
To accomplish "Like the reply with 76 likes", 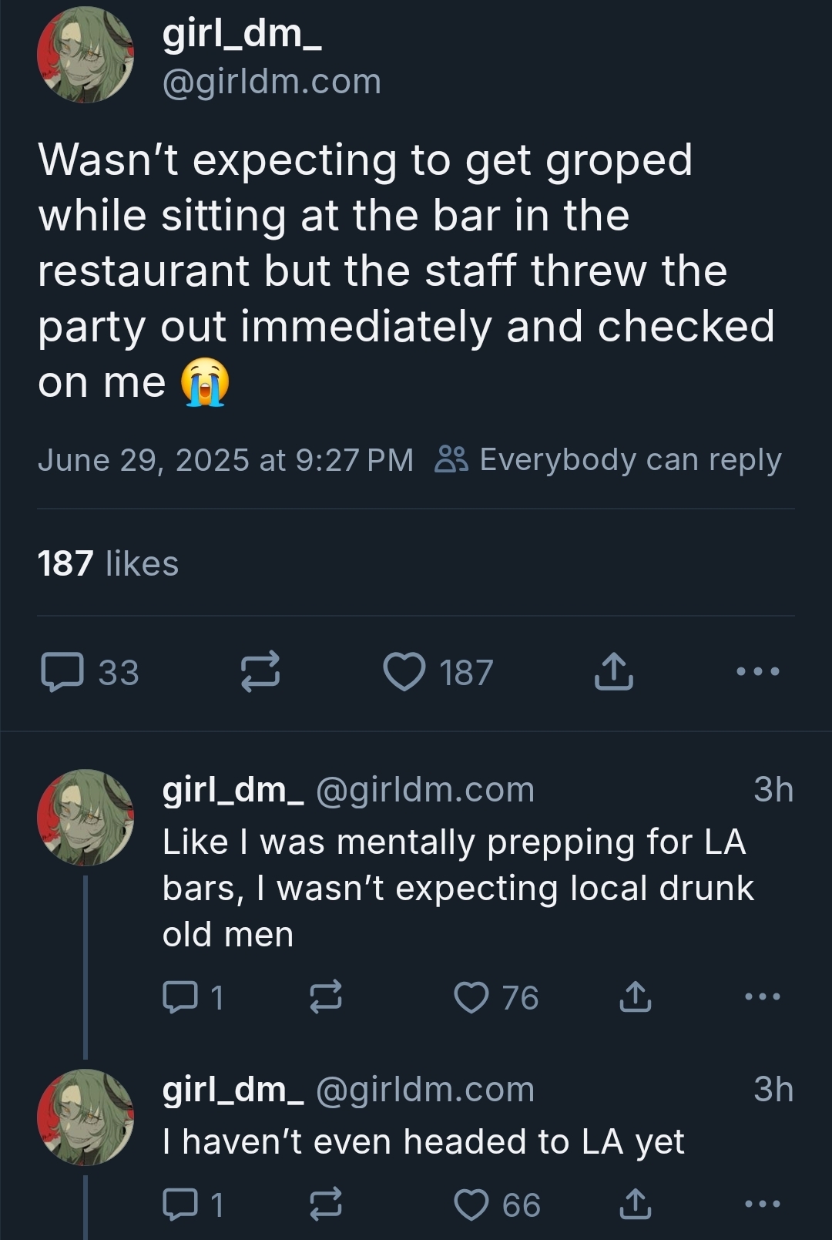I will click(471, 996).
